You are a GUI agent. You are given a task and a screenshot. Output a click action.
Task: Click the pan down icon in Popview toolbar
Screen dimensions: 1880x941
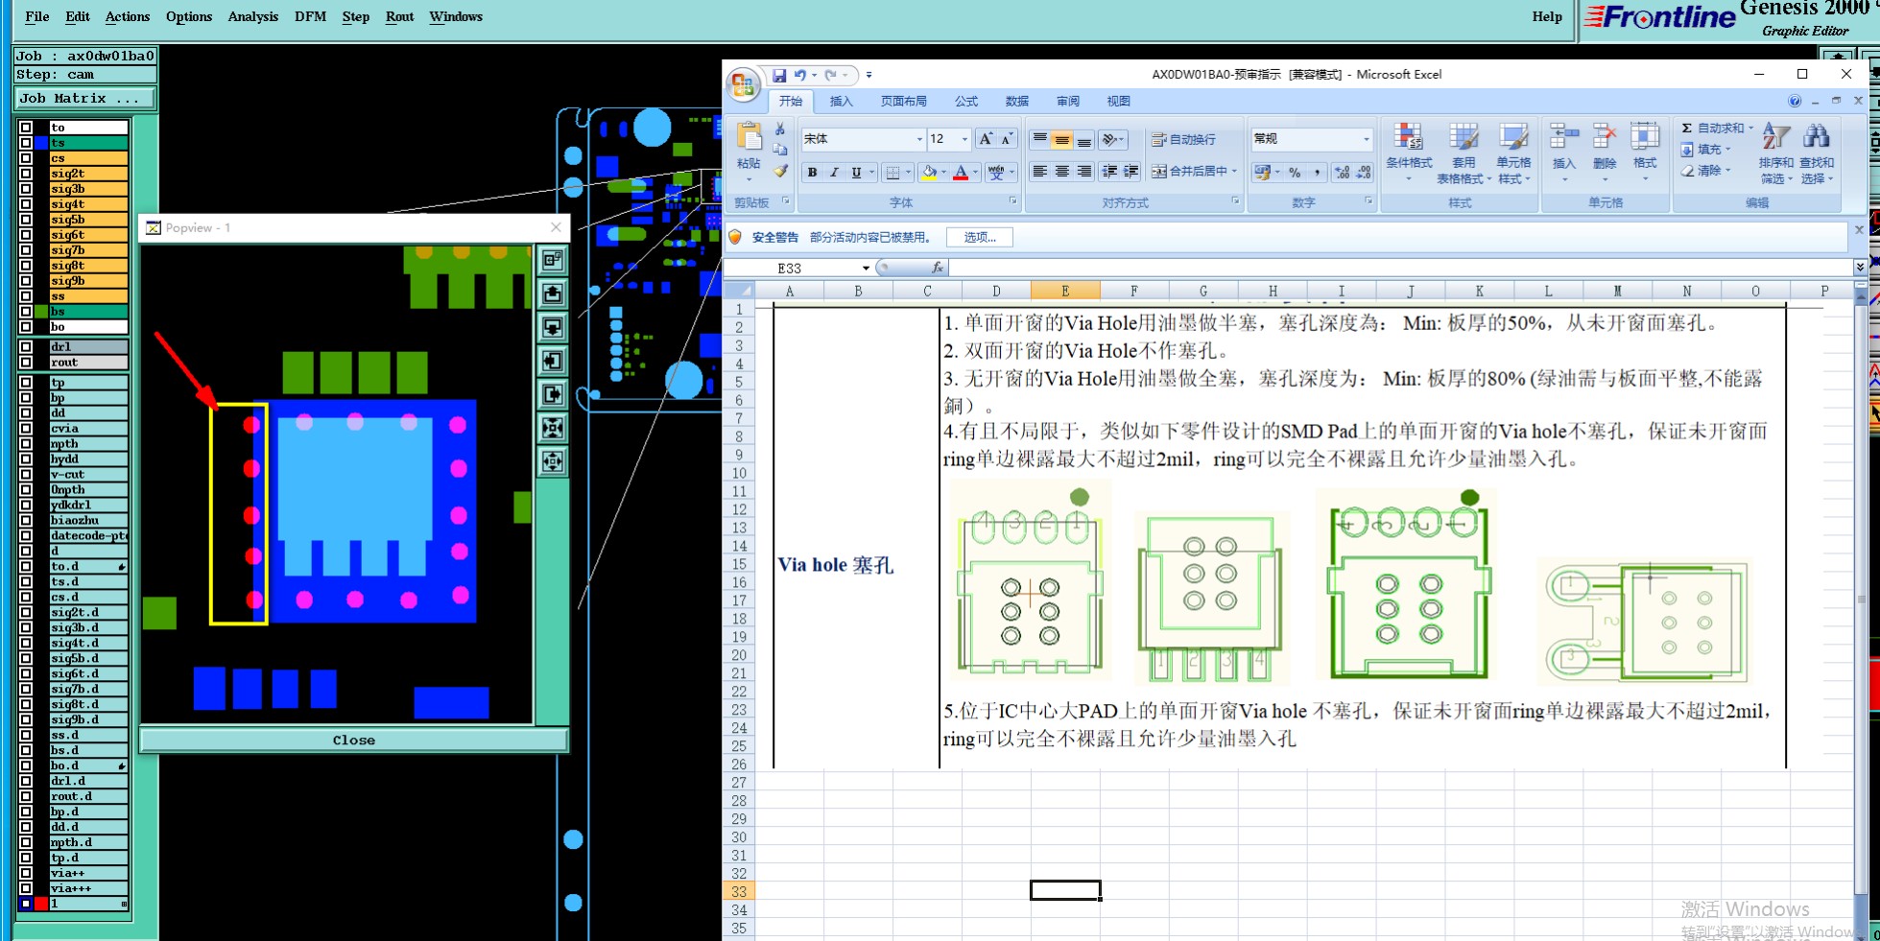(553, 327)
